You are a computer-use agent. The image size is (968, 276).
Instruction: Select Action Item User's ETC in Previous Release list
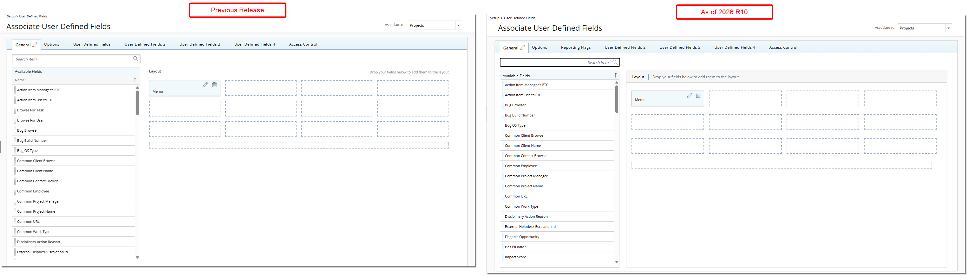coord(75,100)
